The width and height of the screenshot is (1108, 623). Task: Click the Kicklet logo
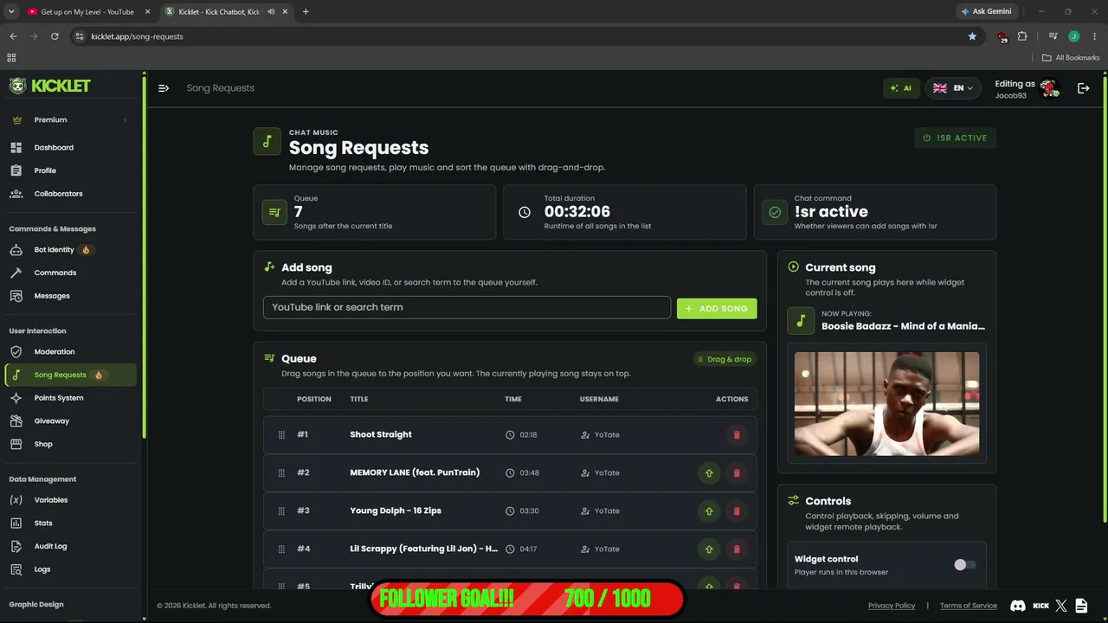(x=49, y=86)
